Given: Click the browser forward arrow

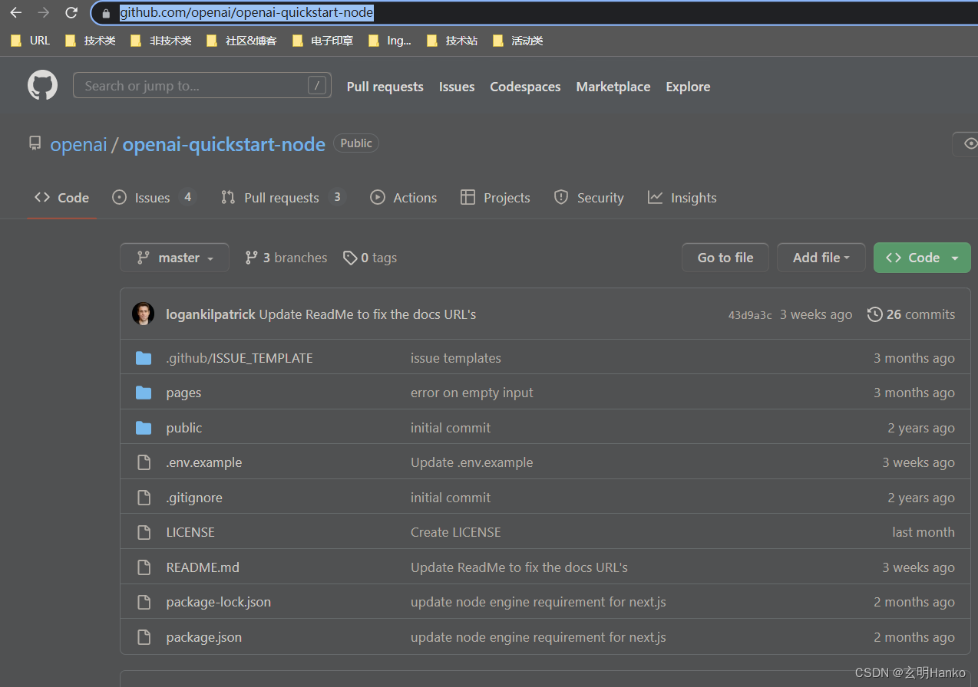Looking at the screenshot, I should [43, 12].
